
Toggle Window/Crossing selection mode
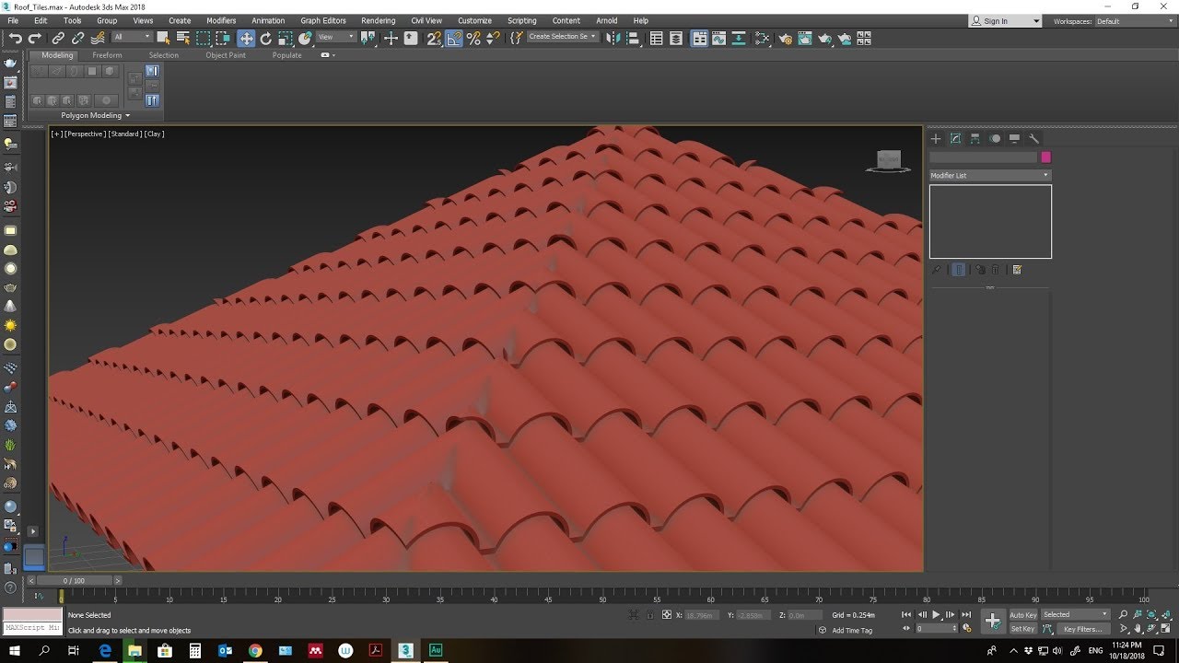(x=224, y=39)
